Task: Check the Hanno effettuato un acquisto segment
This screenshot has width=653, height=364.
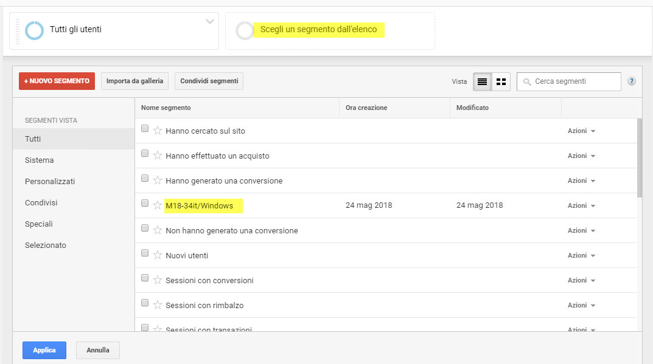Action: (x=144, y=153)
